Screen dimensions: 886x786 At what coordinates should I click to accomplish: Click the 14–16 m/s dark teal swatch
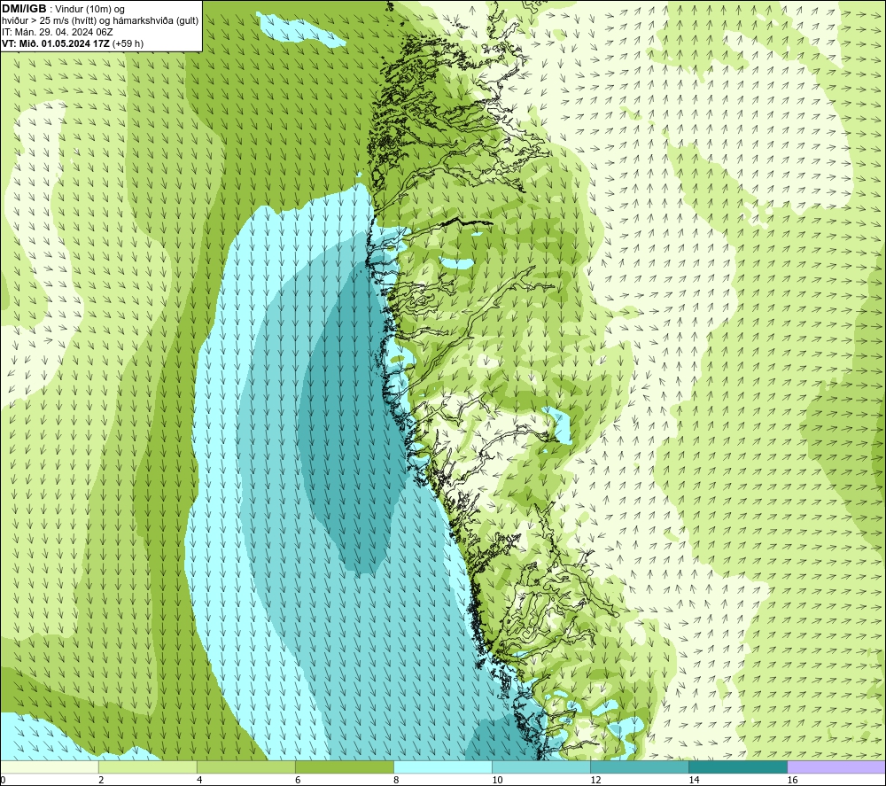coord(737,767)
